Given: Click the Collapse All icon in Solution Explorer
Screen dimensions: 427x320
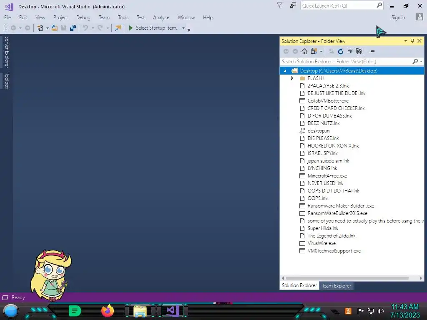Looking at the screenshot, I should pos(350,51).
